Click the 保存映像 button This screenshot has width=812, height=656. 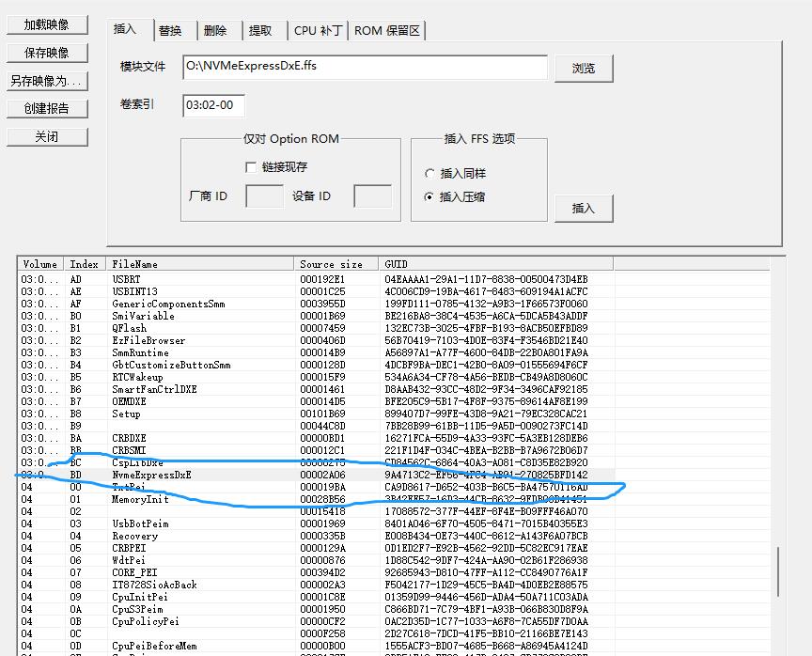coord(47,53)
